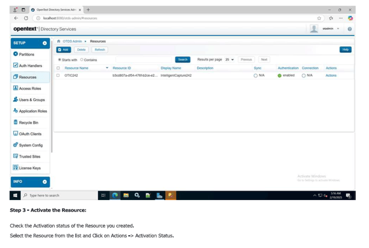Click the OTDS Admin home icon
The width and height of the screenshot is (369, 248).
[x=59, y=41]
